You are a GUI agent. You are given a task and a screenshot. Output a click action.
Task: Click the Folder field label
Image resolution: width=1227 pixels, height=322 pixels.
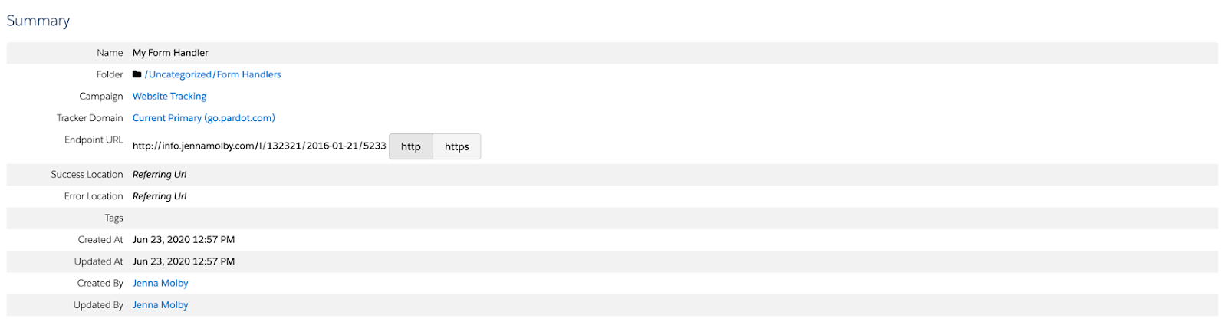click(x=110, y=74)
